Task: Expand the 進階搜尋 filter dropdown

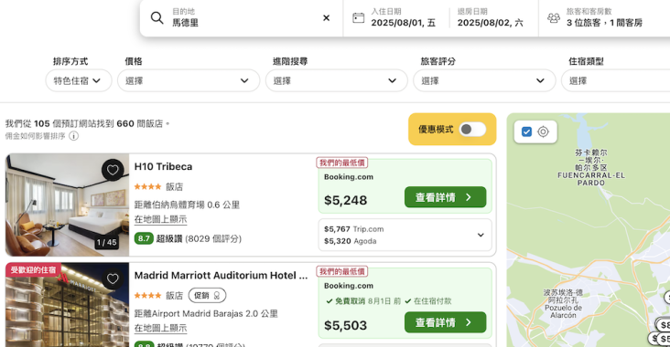Action: 337,80
